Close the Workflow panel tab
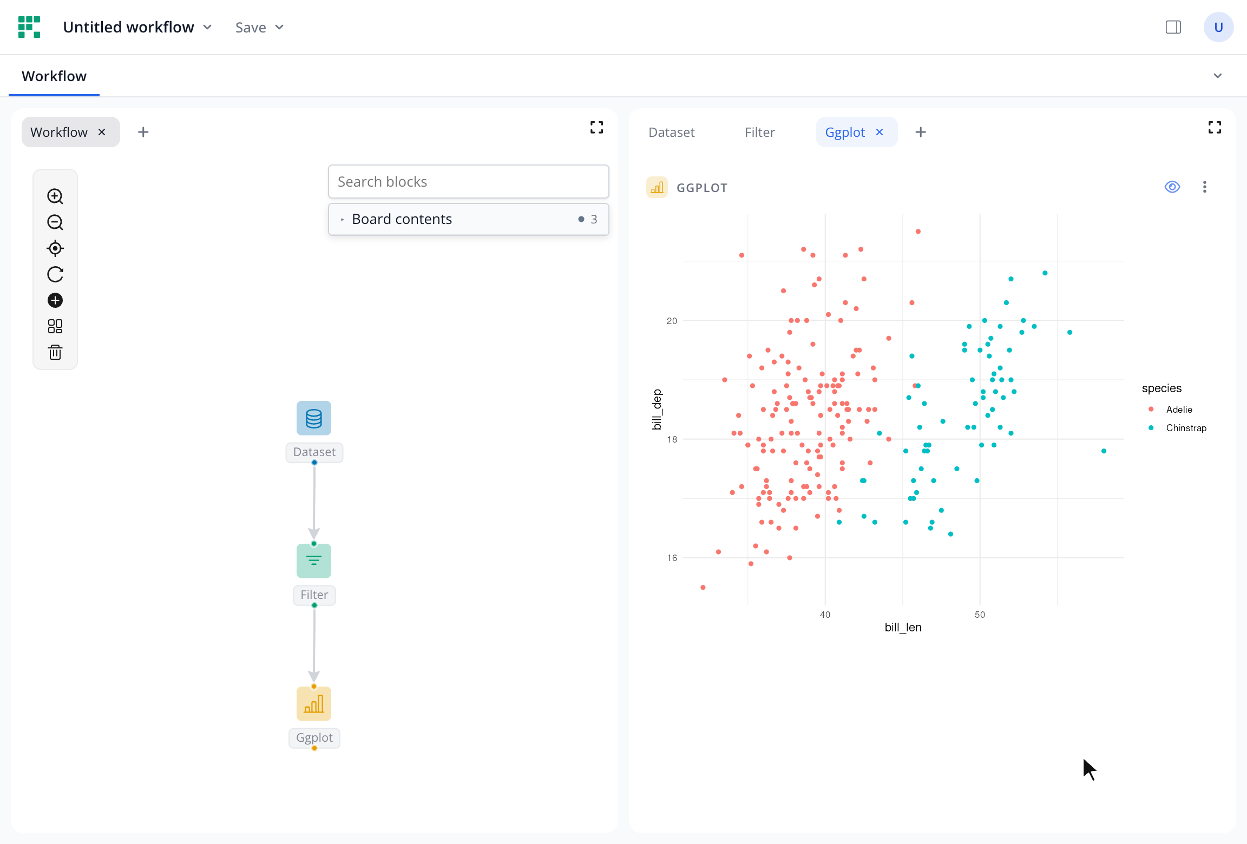Screen dimensions: 1247x844 pyautogui.click(x=102, y=132)
